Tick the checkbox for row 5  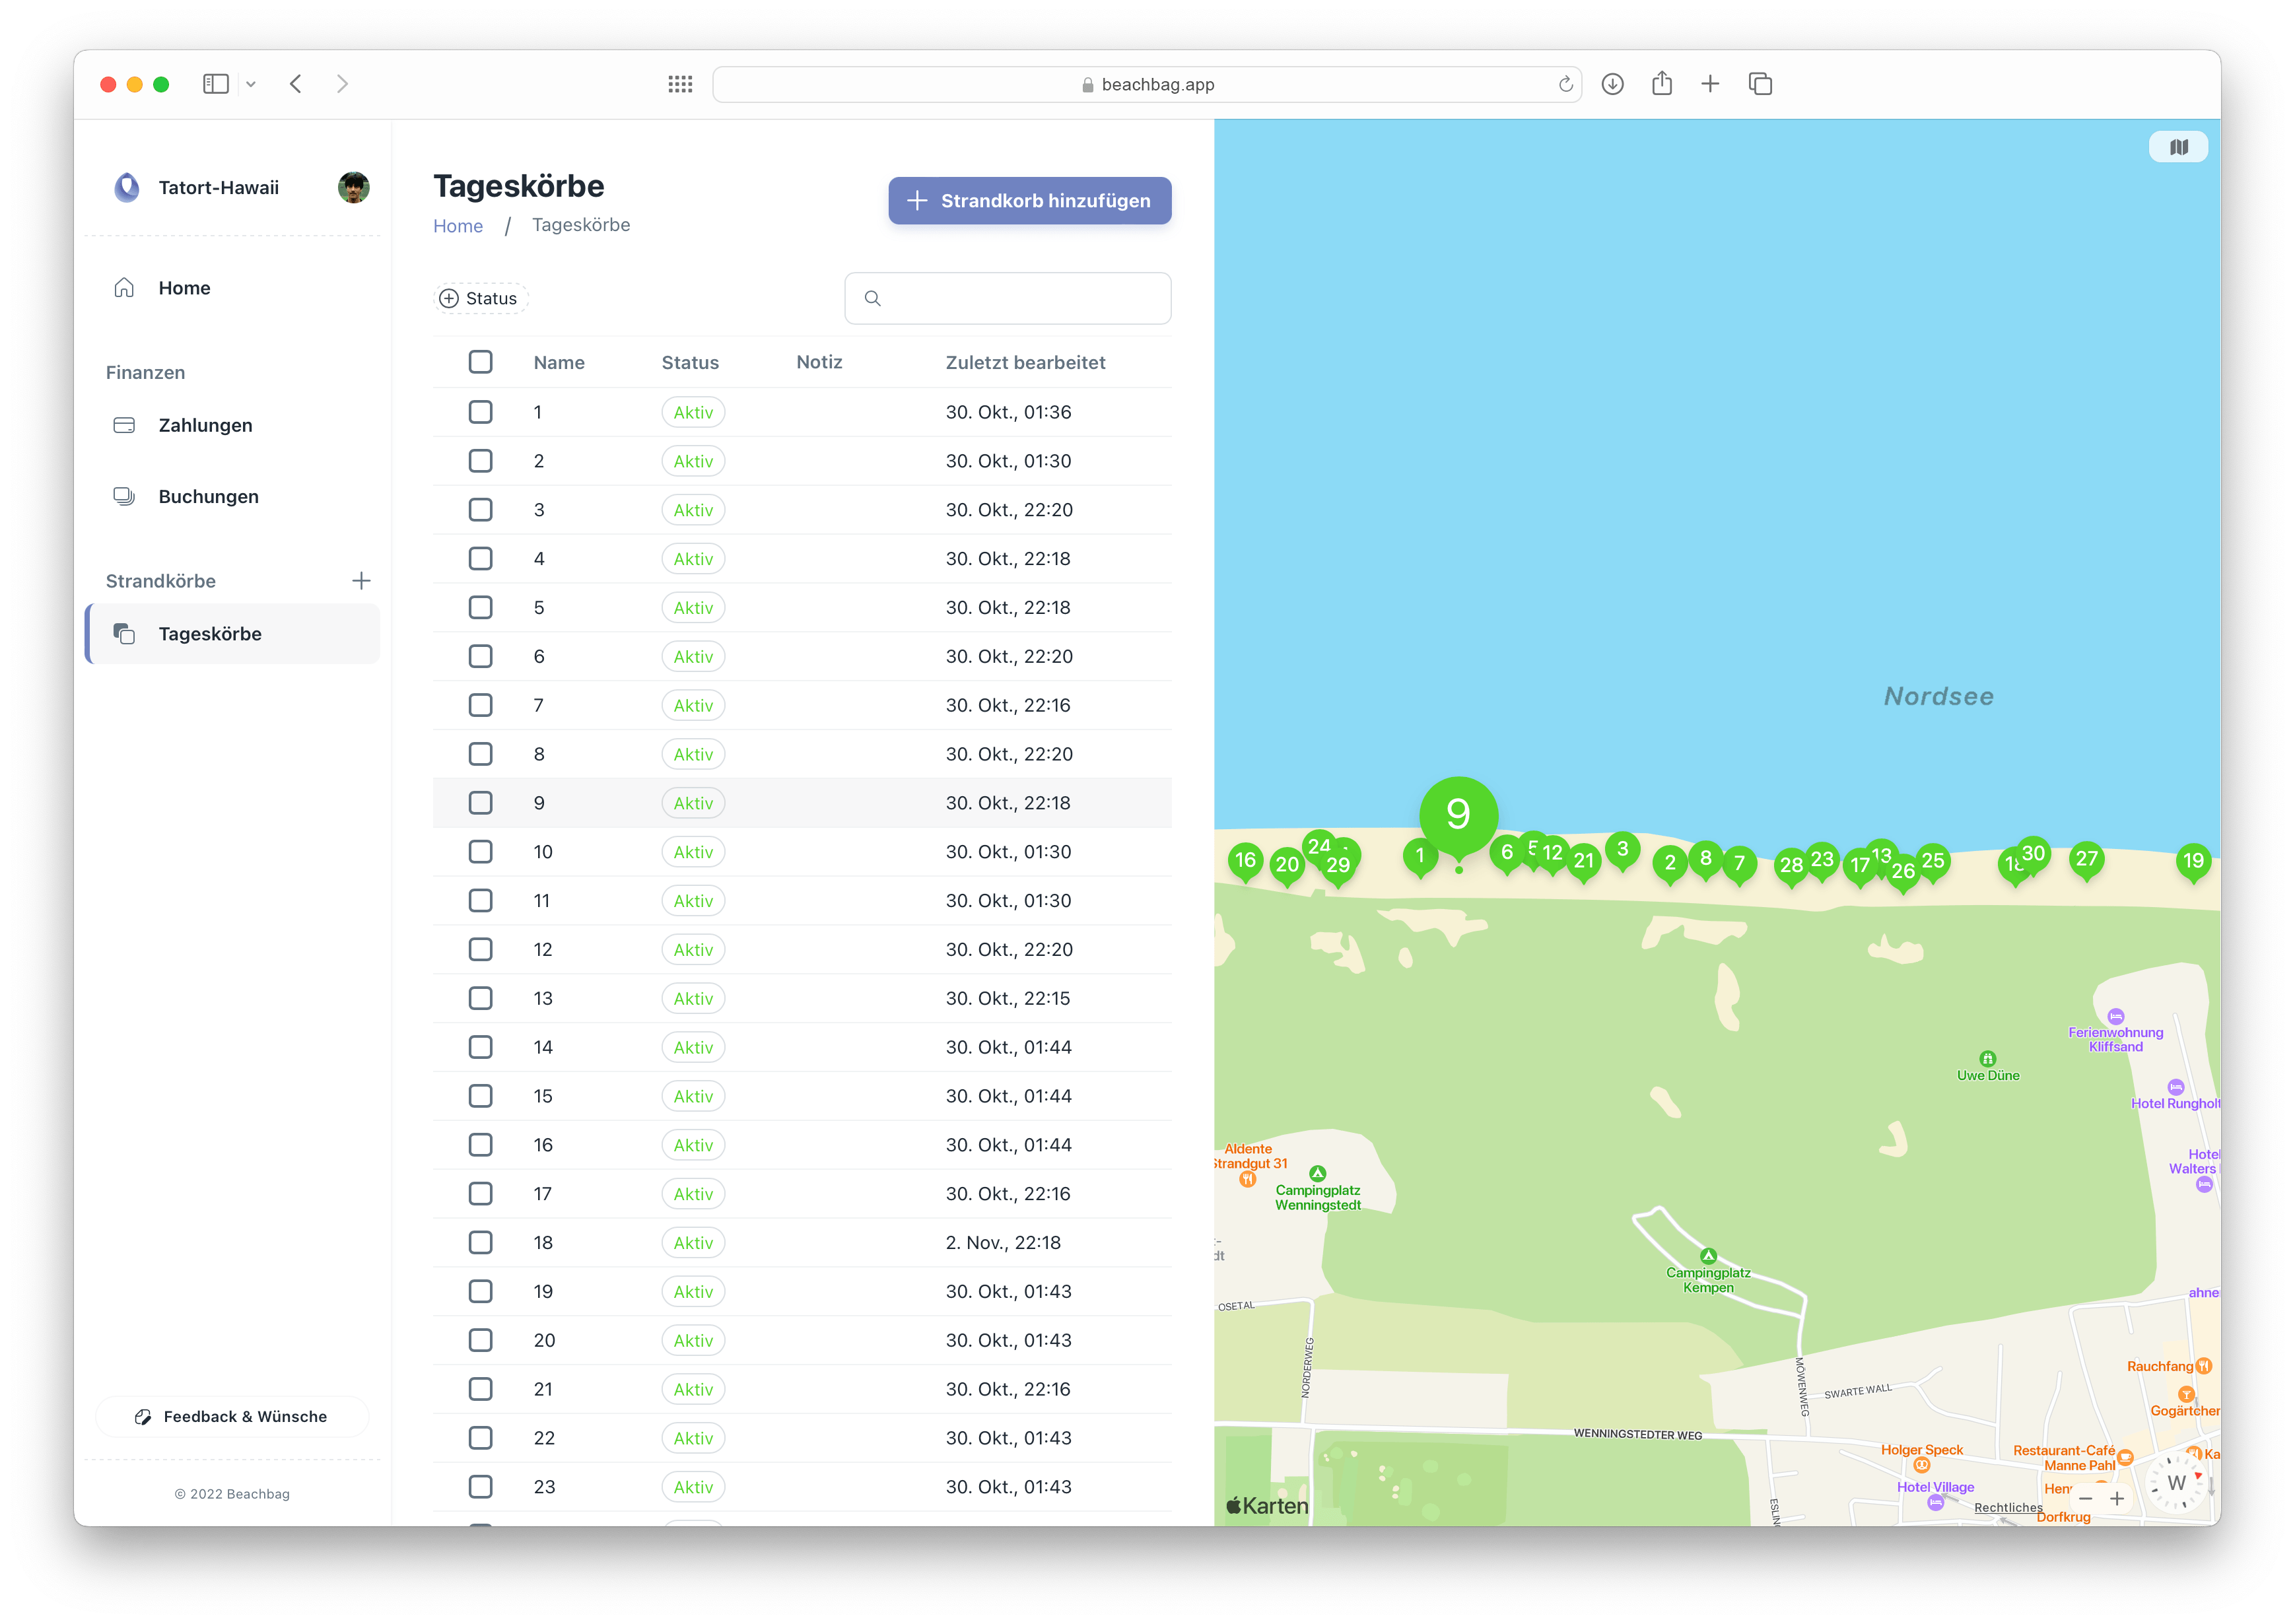coord(480,607)
